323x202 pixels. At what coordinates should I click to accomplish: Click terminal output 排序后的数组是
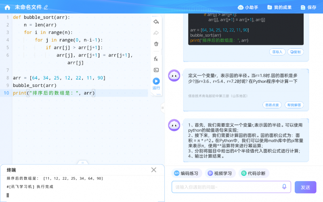(55, 178)
